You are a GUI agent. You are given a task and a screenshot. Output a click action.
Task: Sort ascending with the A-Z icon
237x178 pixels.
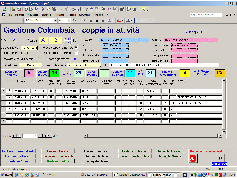pos(74,9)
